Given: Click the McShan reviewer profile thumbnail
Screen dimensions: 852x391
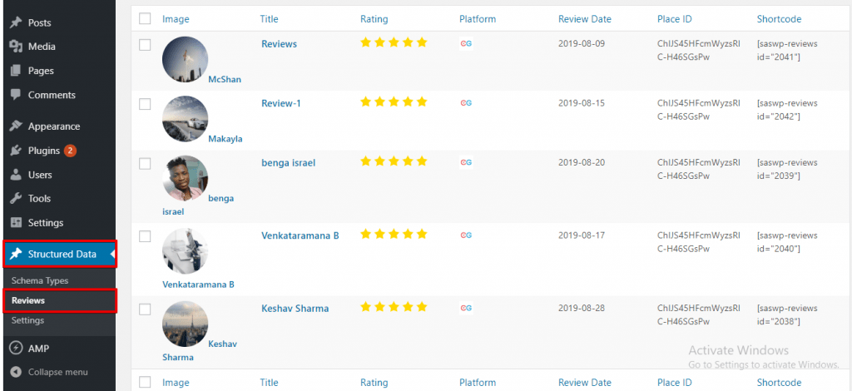Looking at the screenshot, I should pyautogui.click(x=185, y=59).
